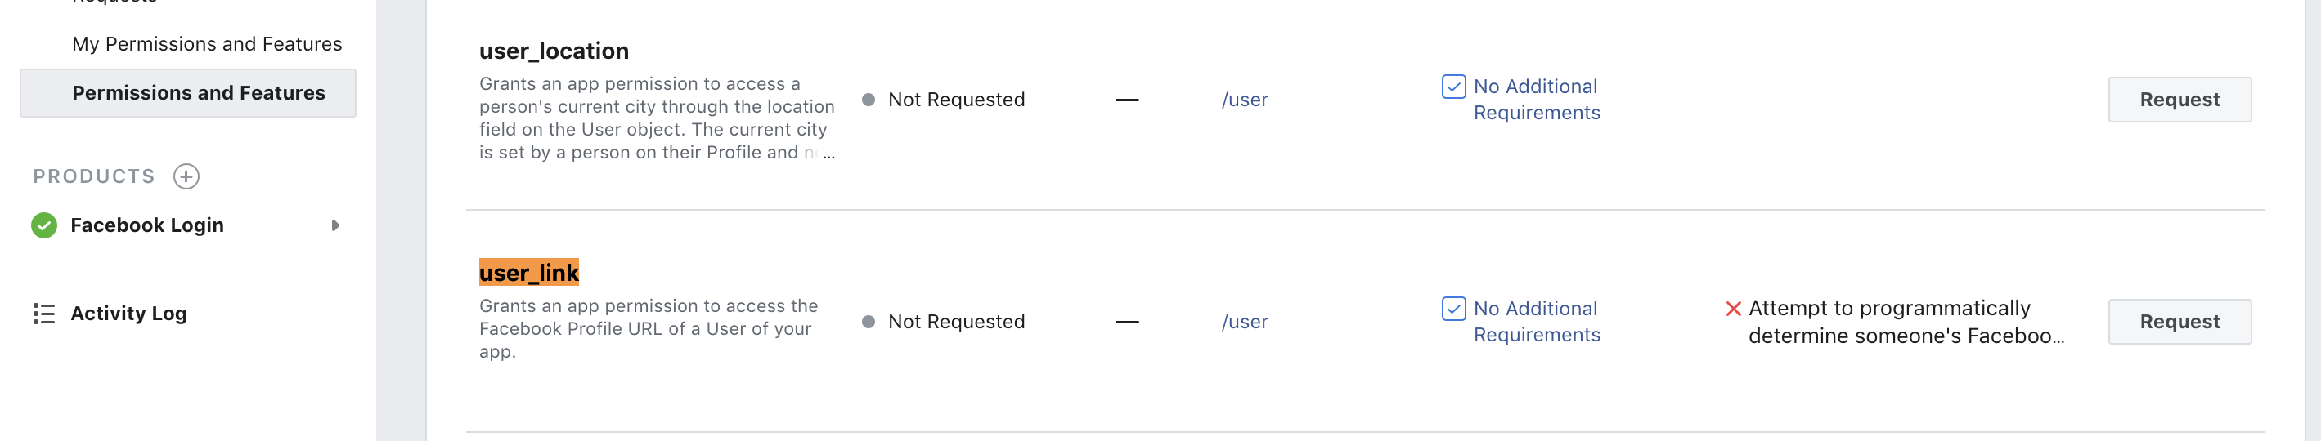Click the Facebook Login product label
Viewport: 2321px width, 441px height.
click(147, 225)
